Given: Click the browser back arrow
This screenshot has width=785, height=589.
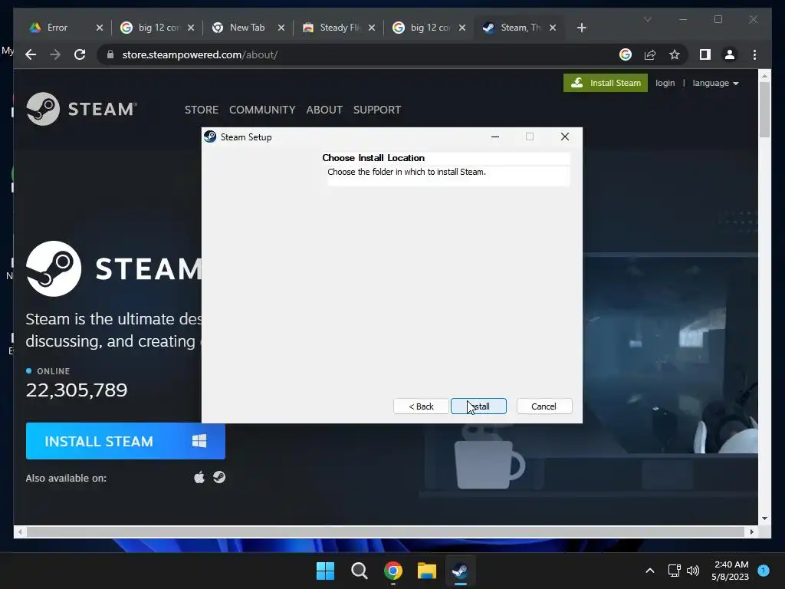Looking at the screenshot, I should (x=31, y=54).
